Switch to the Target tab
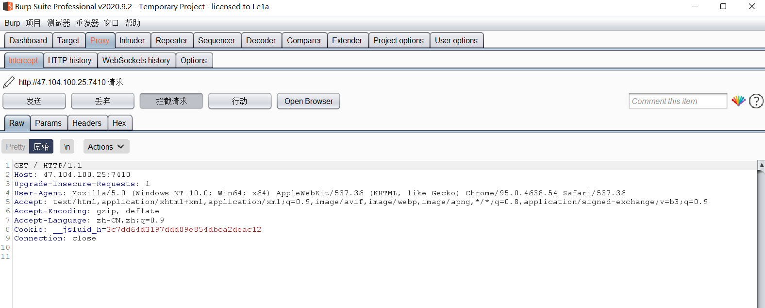Viewport: 765px width, 308px height. (68, 40)
